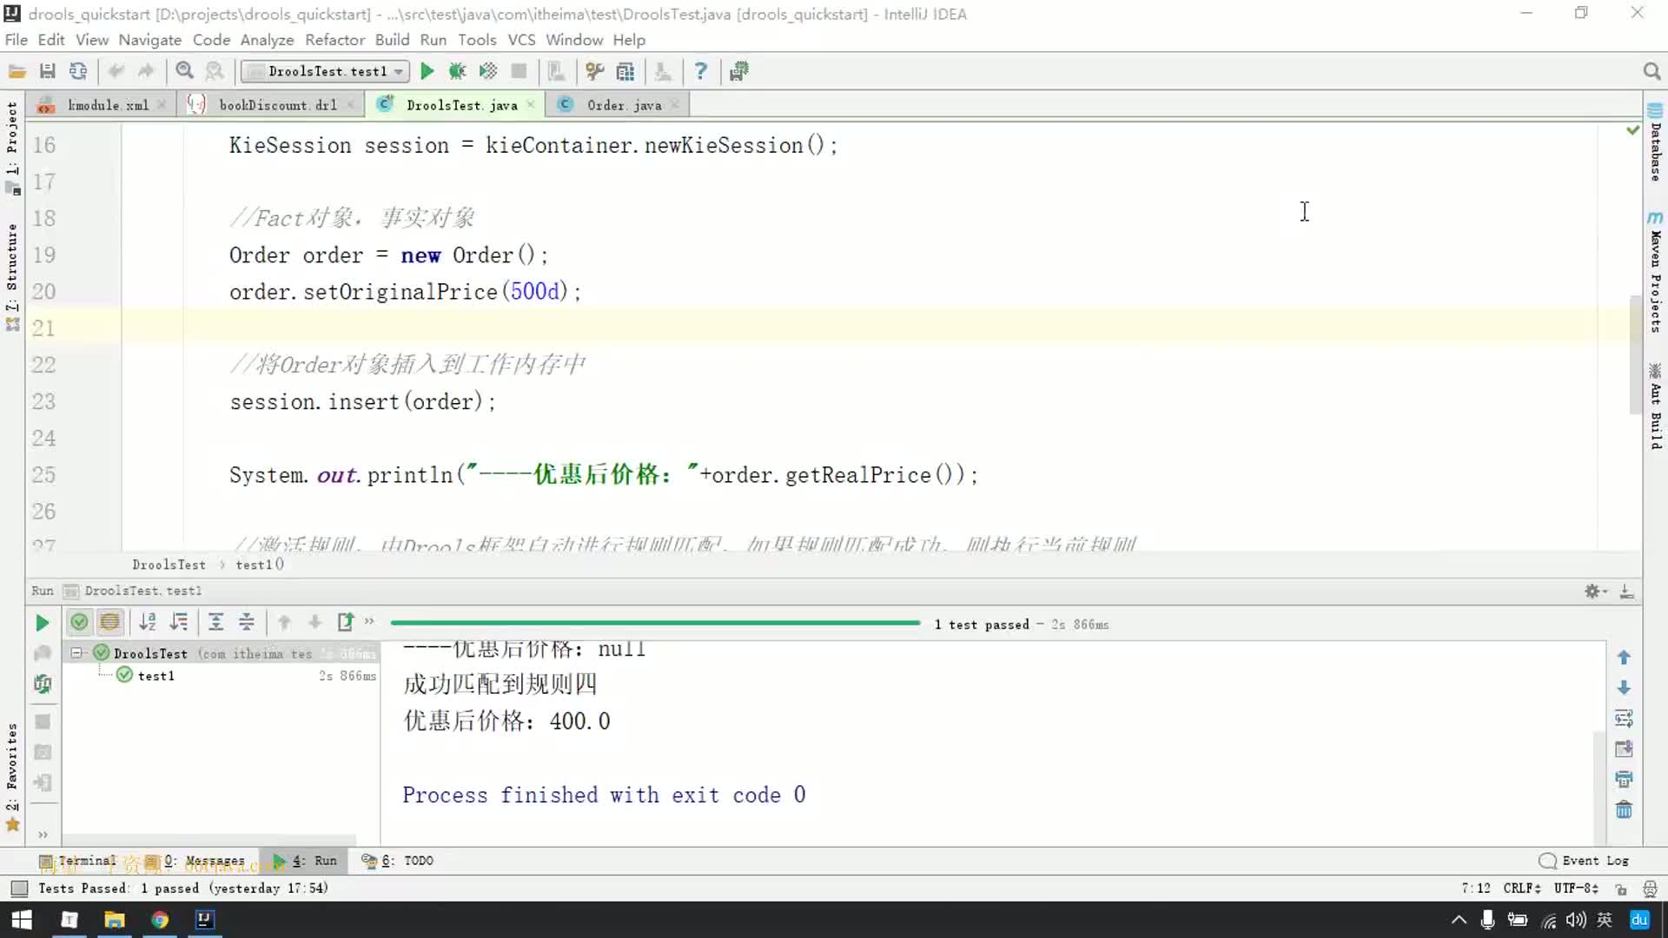Open the run configuration dropdown DroolsTest.test1
Screen dimensions: 1668x938
326,71
